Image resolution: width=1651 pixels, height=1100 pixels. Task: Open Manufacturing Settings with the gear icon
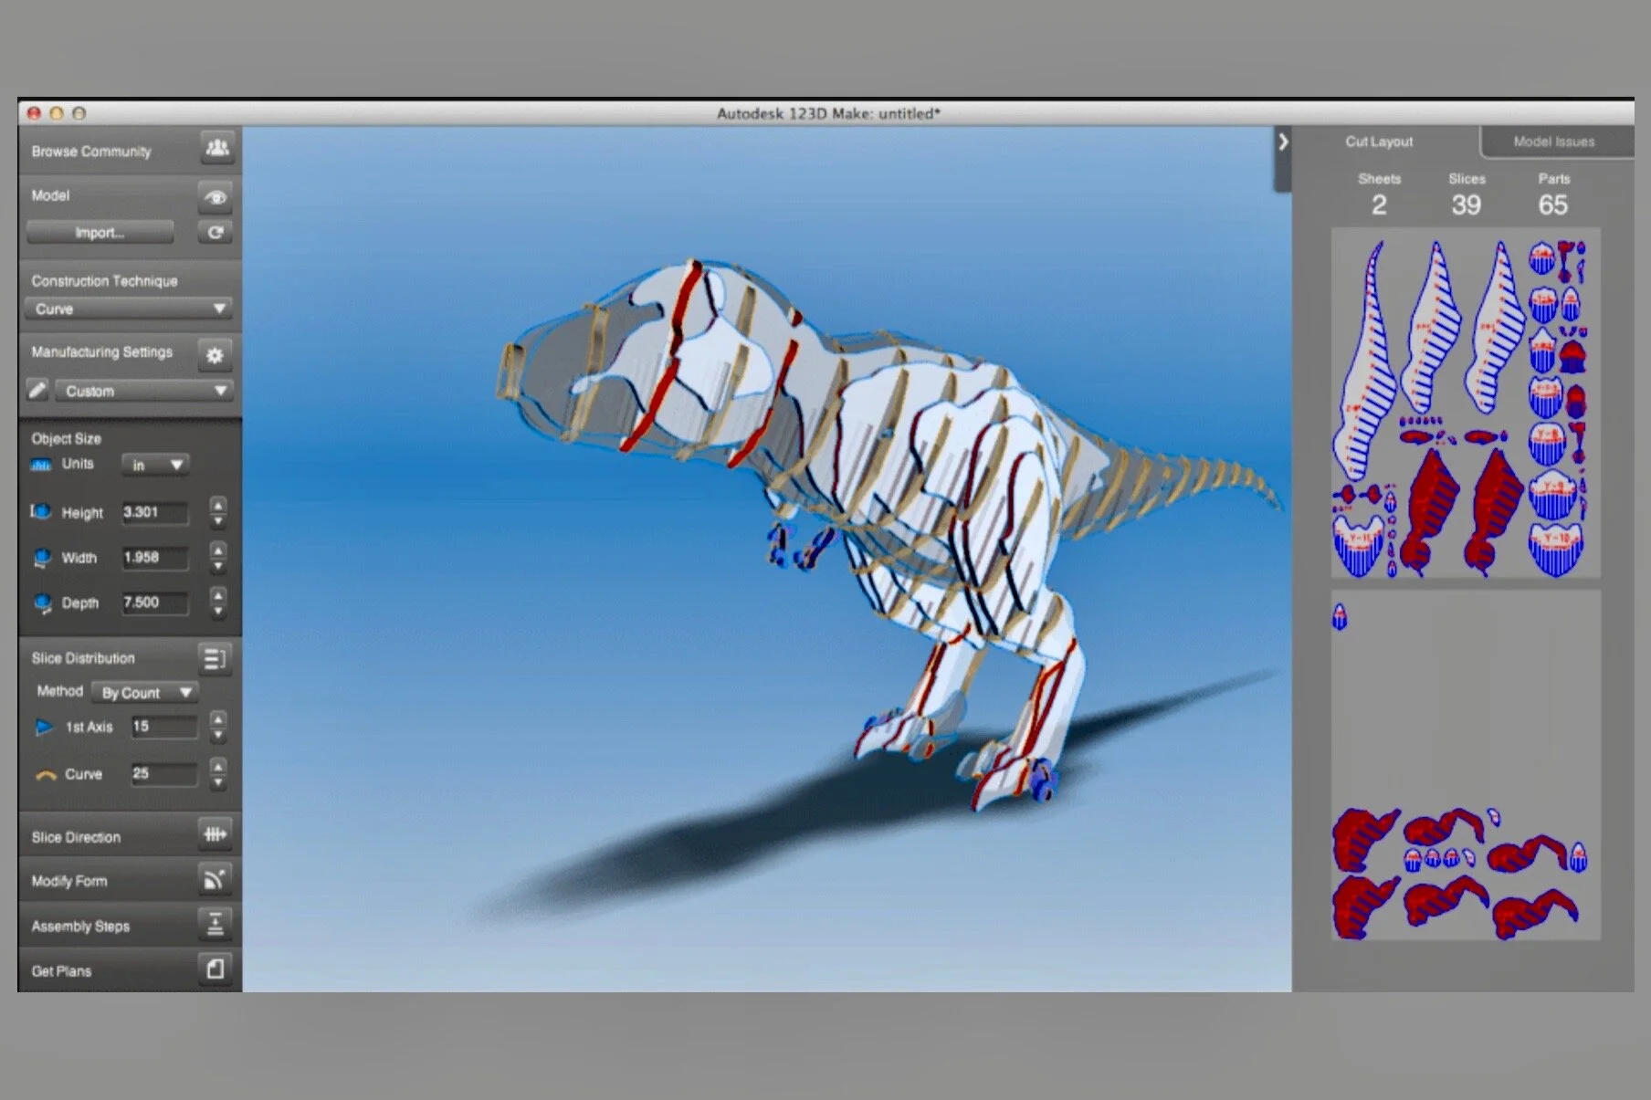tap(216, 356)
